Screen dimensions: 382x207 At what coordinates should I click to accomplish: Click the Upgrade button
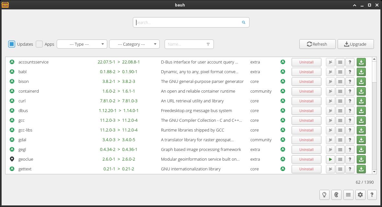pyautogui.click(x=356, y=44)
